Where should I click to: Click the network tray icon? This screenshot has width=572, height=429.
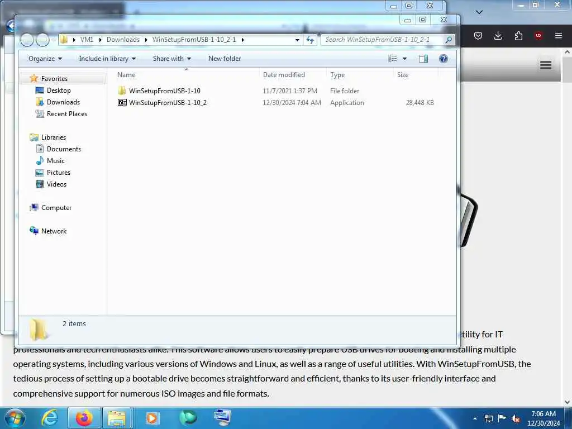coord(488,418)
